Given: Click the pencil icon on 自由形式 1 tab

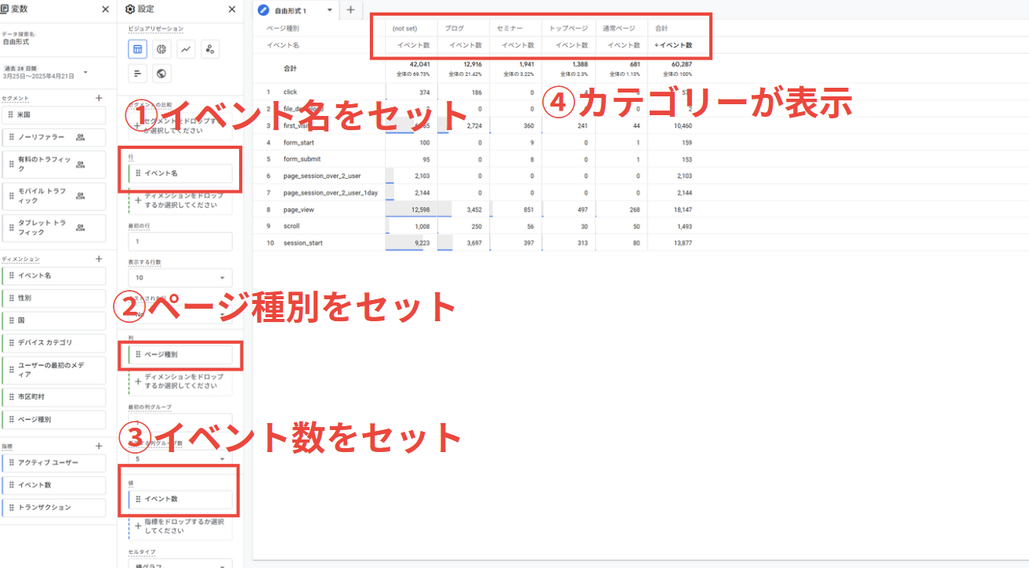Looking at the screenshot, I should 263,11.
